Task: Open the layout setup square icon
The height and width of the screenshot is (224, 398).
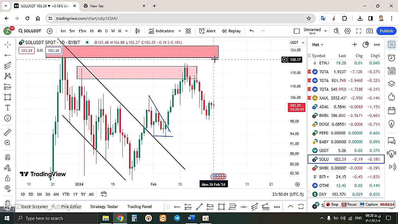Action: (x=297, y=31)
